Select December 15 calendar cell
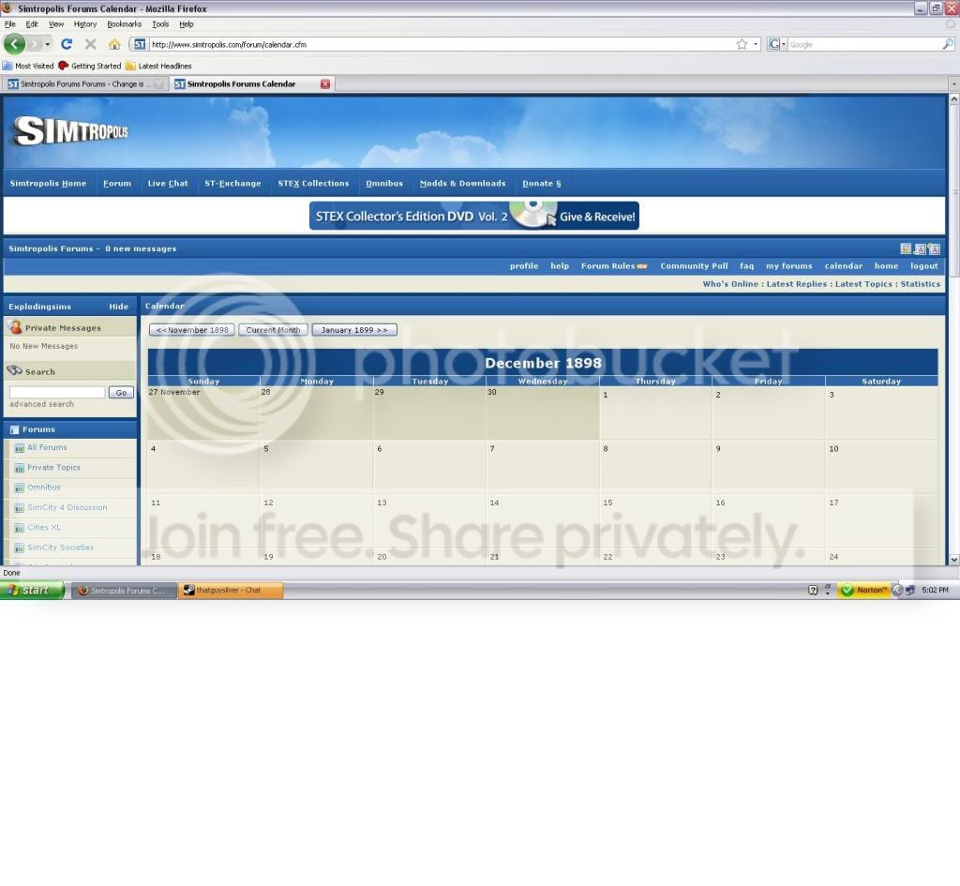This screenshot has width=960, height=886. [655, 520]
